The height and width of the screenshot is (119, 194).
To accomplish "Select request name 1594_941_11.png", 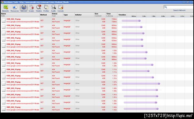I will (x=13, y=101).
